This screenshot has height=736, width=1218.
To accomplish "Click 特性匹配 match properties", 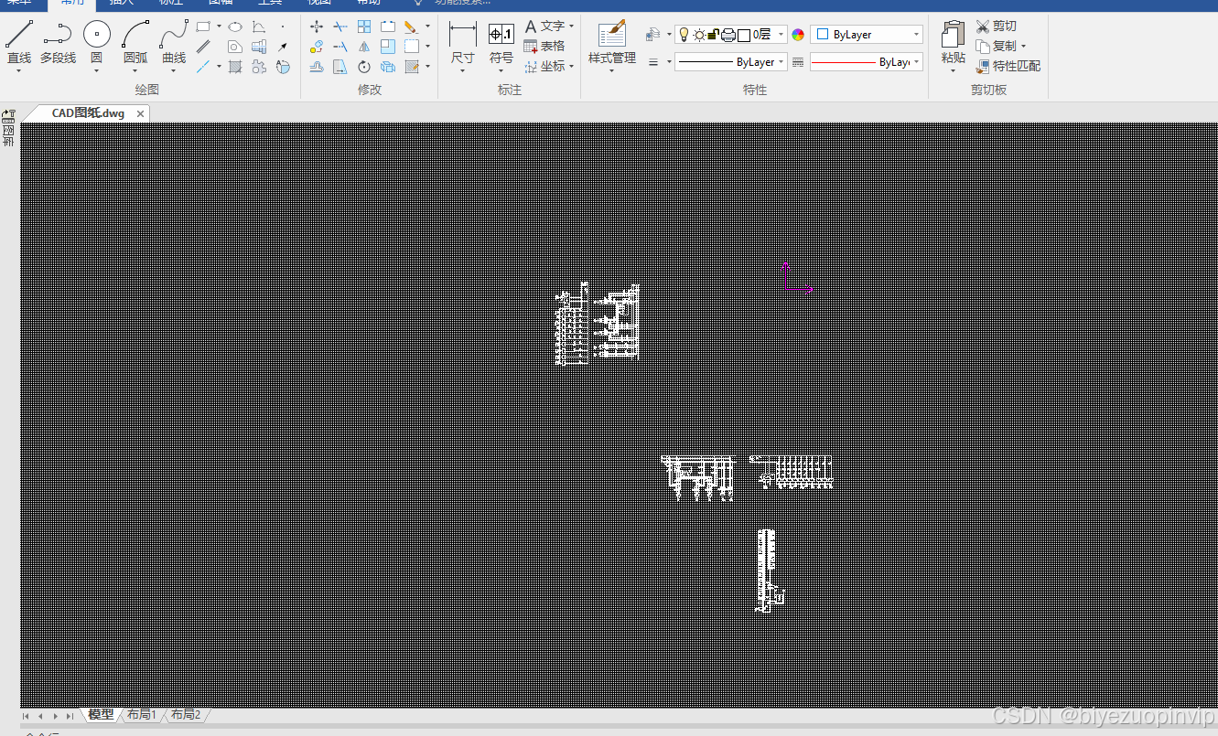I will (x=1008, y=66).
